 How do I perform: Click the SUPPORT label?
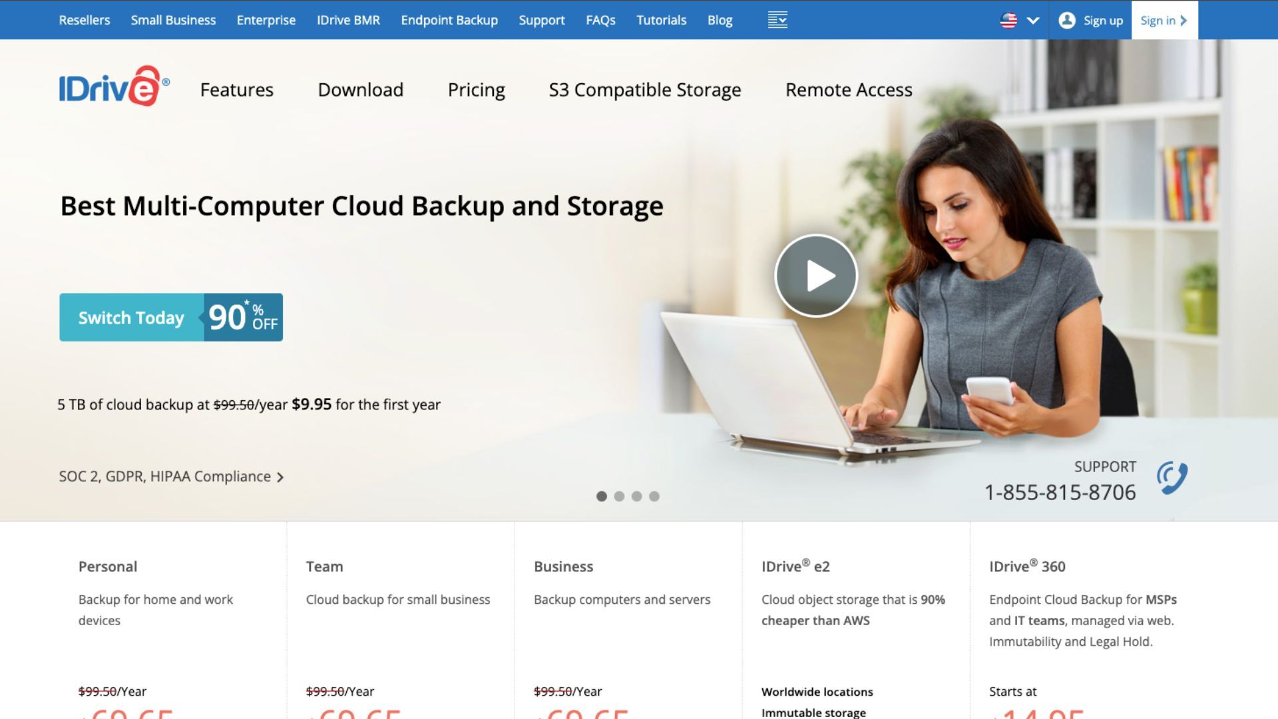click(x=1105, y=467)
